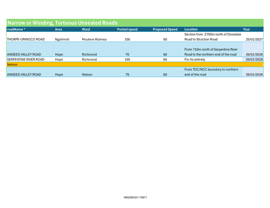Select the 'roadName *' column header
Viewport: 270px width, 208px height.
(x=16, y=29)
